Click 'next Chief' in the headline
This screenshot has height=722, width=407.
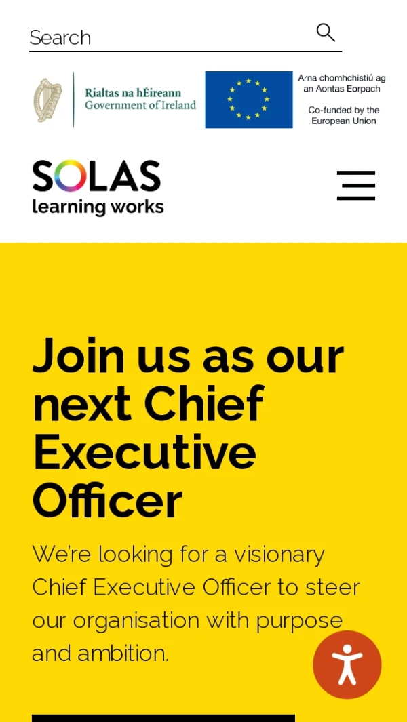pos(147,404)
